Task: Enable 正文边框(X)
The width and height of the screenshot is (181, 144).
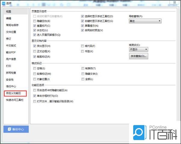Action: [35, 51]
